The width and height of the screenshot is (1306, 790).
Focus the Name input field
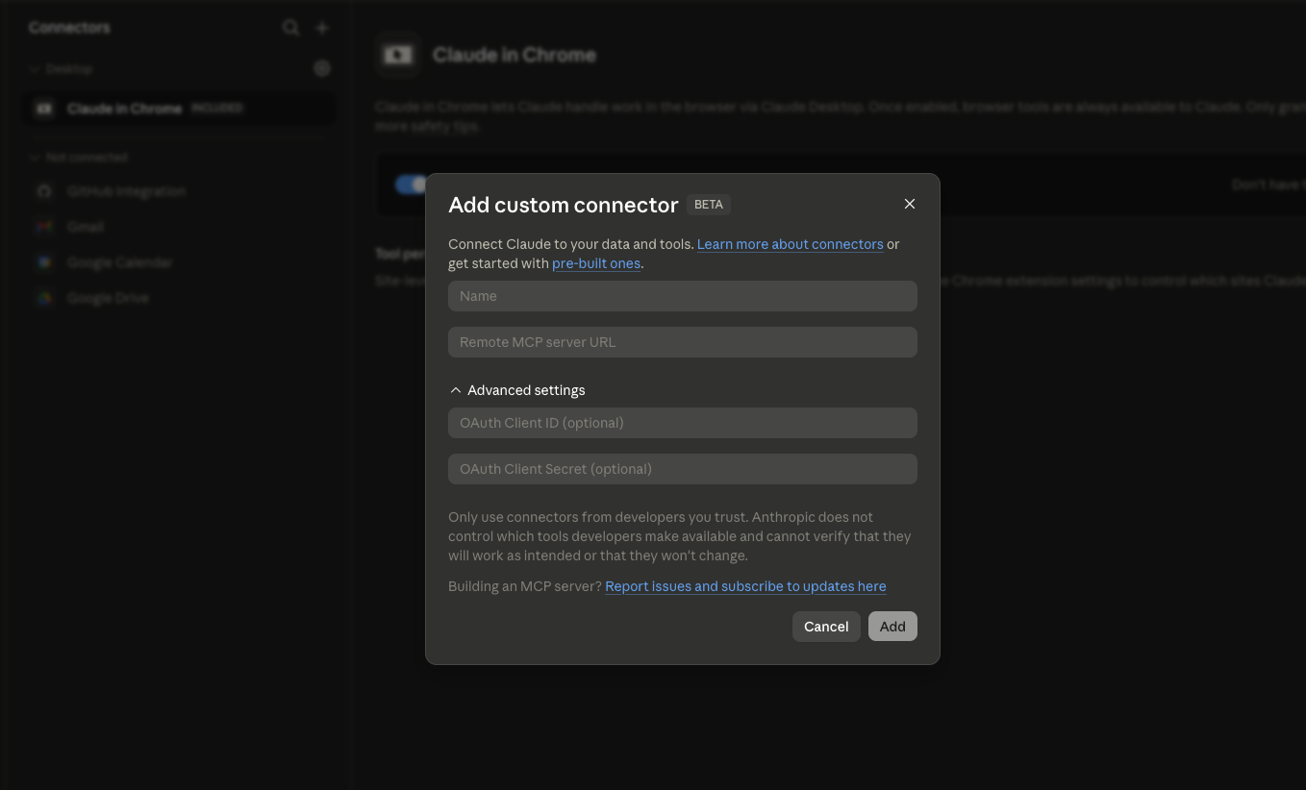pyautogui.click(x=683, y=296)
